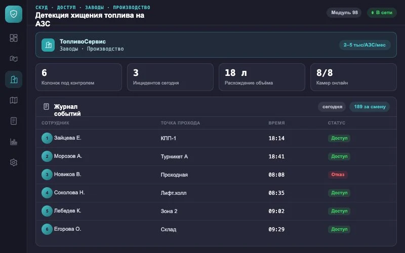Open the camera view icon in the sidebar
Image resolution: width=405 pixels, height=253 pixels.
14,59
